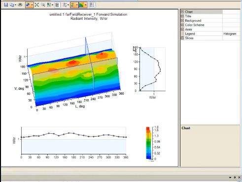Toggle the rainbow color legend button
This screenshot has width=242, height=182.
pos(73,5)
